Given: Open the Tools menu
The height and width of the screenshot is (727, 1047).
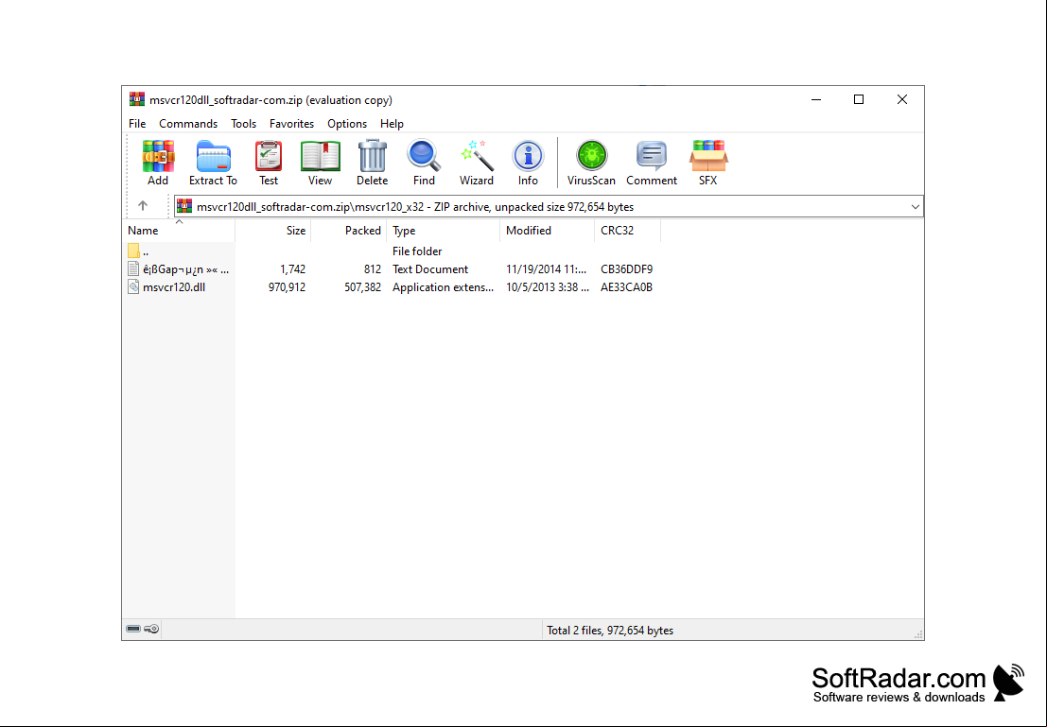Looking at the screenshot, I should [x=244, y=124].
